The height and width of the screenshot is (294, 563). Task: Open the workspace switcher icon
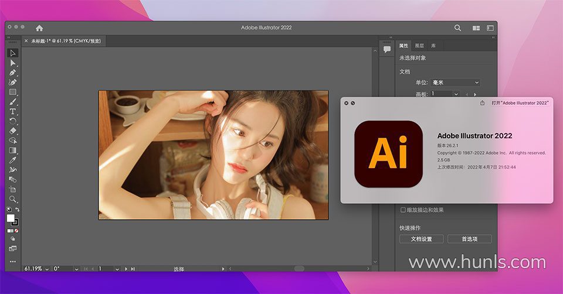490,28
